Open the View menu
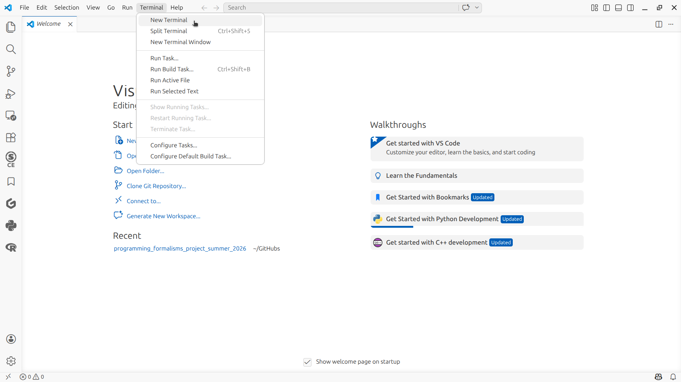 93,8
